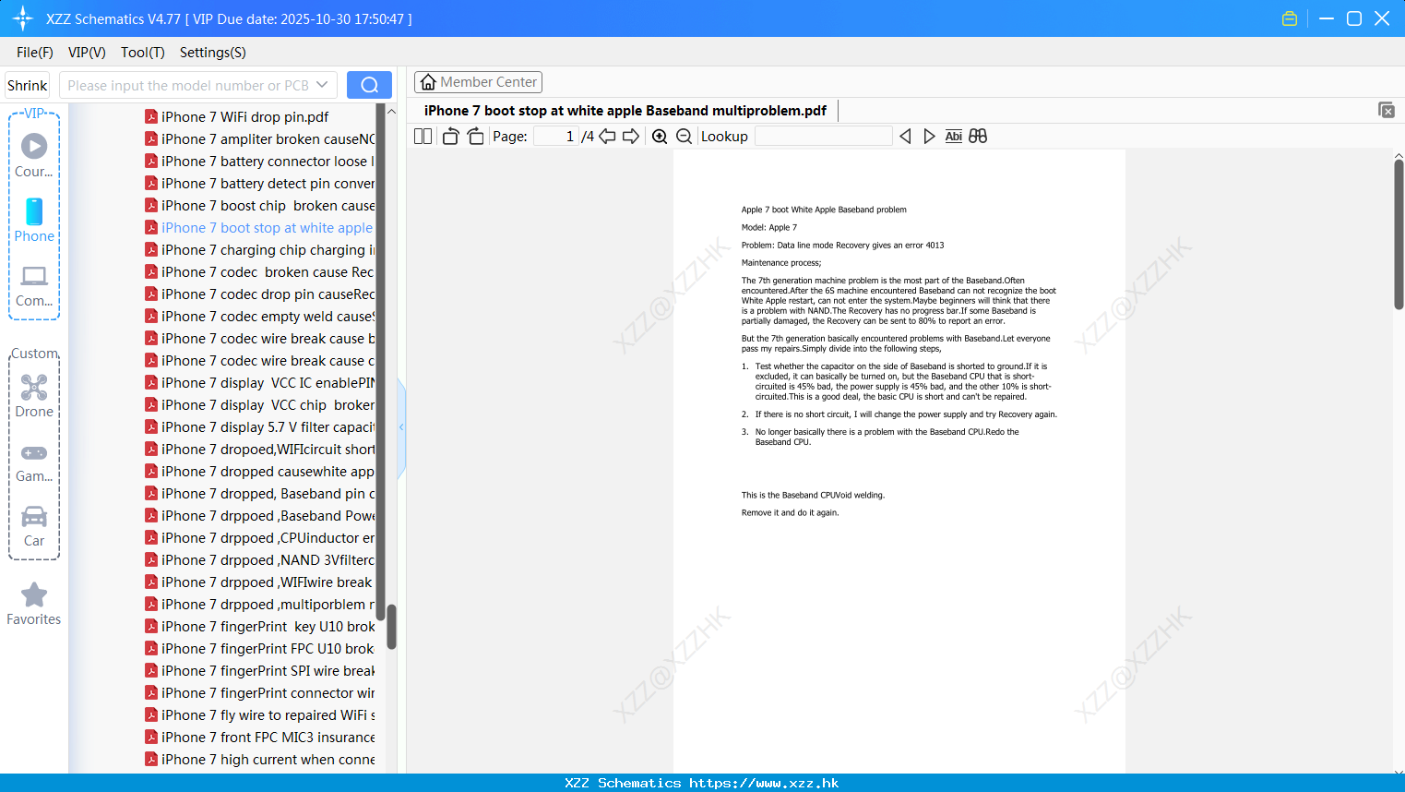Toggle two-page view layout icon

point(423,136)
